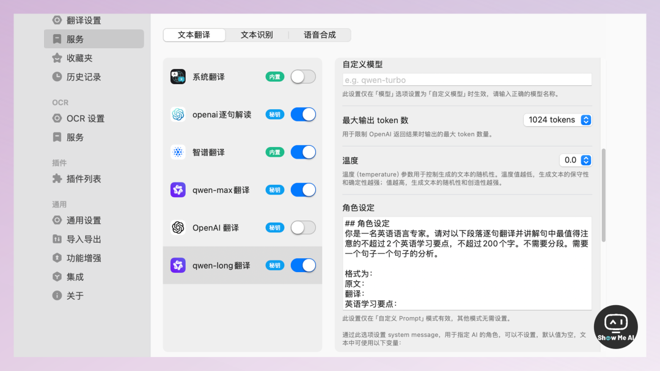Click the 内置 badge on 智谱翻译
This screenshot has width=660, height=371.
point(275,152)
